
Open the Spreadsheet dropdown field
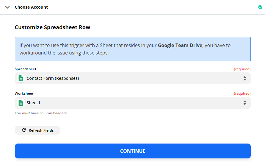click(x=133, y=78)
